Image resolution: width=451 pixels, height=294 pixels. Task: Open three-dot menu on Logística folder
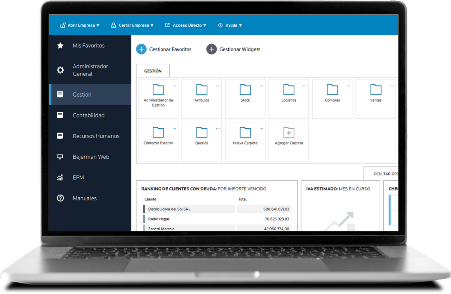pos(305,86)
